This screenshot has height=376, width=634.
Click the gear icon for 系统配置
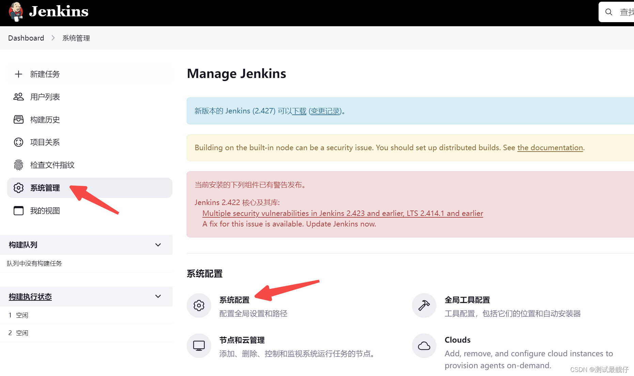199,305
